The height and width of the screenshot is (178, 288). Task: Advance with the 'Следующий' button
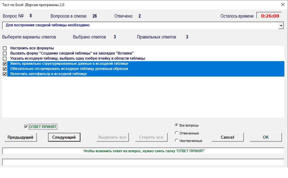(x=64, y=137)
